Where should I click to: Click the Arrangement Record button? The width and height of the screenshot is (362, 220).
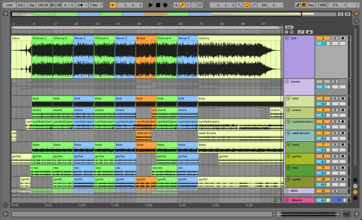[x=165, y=5]
